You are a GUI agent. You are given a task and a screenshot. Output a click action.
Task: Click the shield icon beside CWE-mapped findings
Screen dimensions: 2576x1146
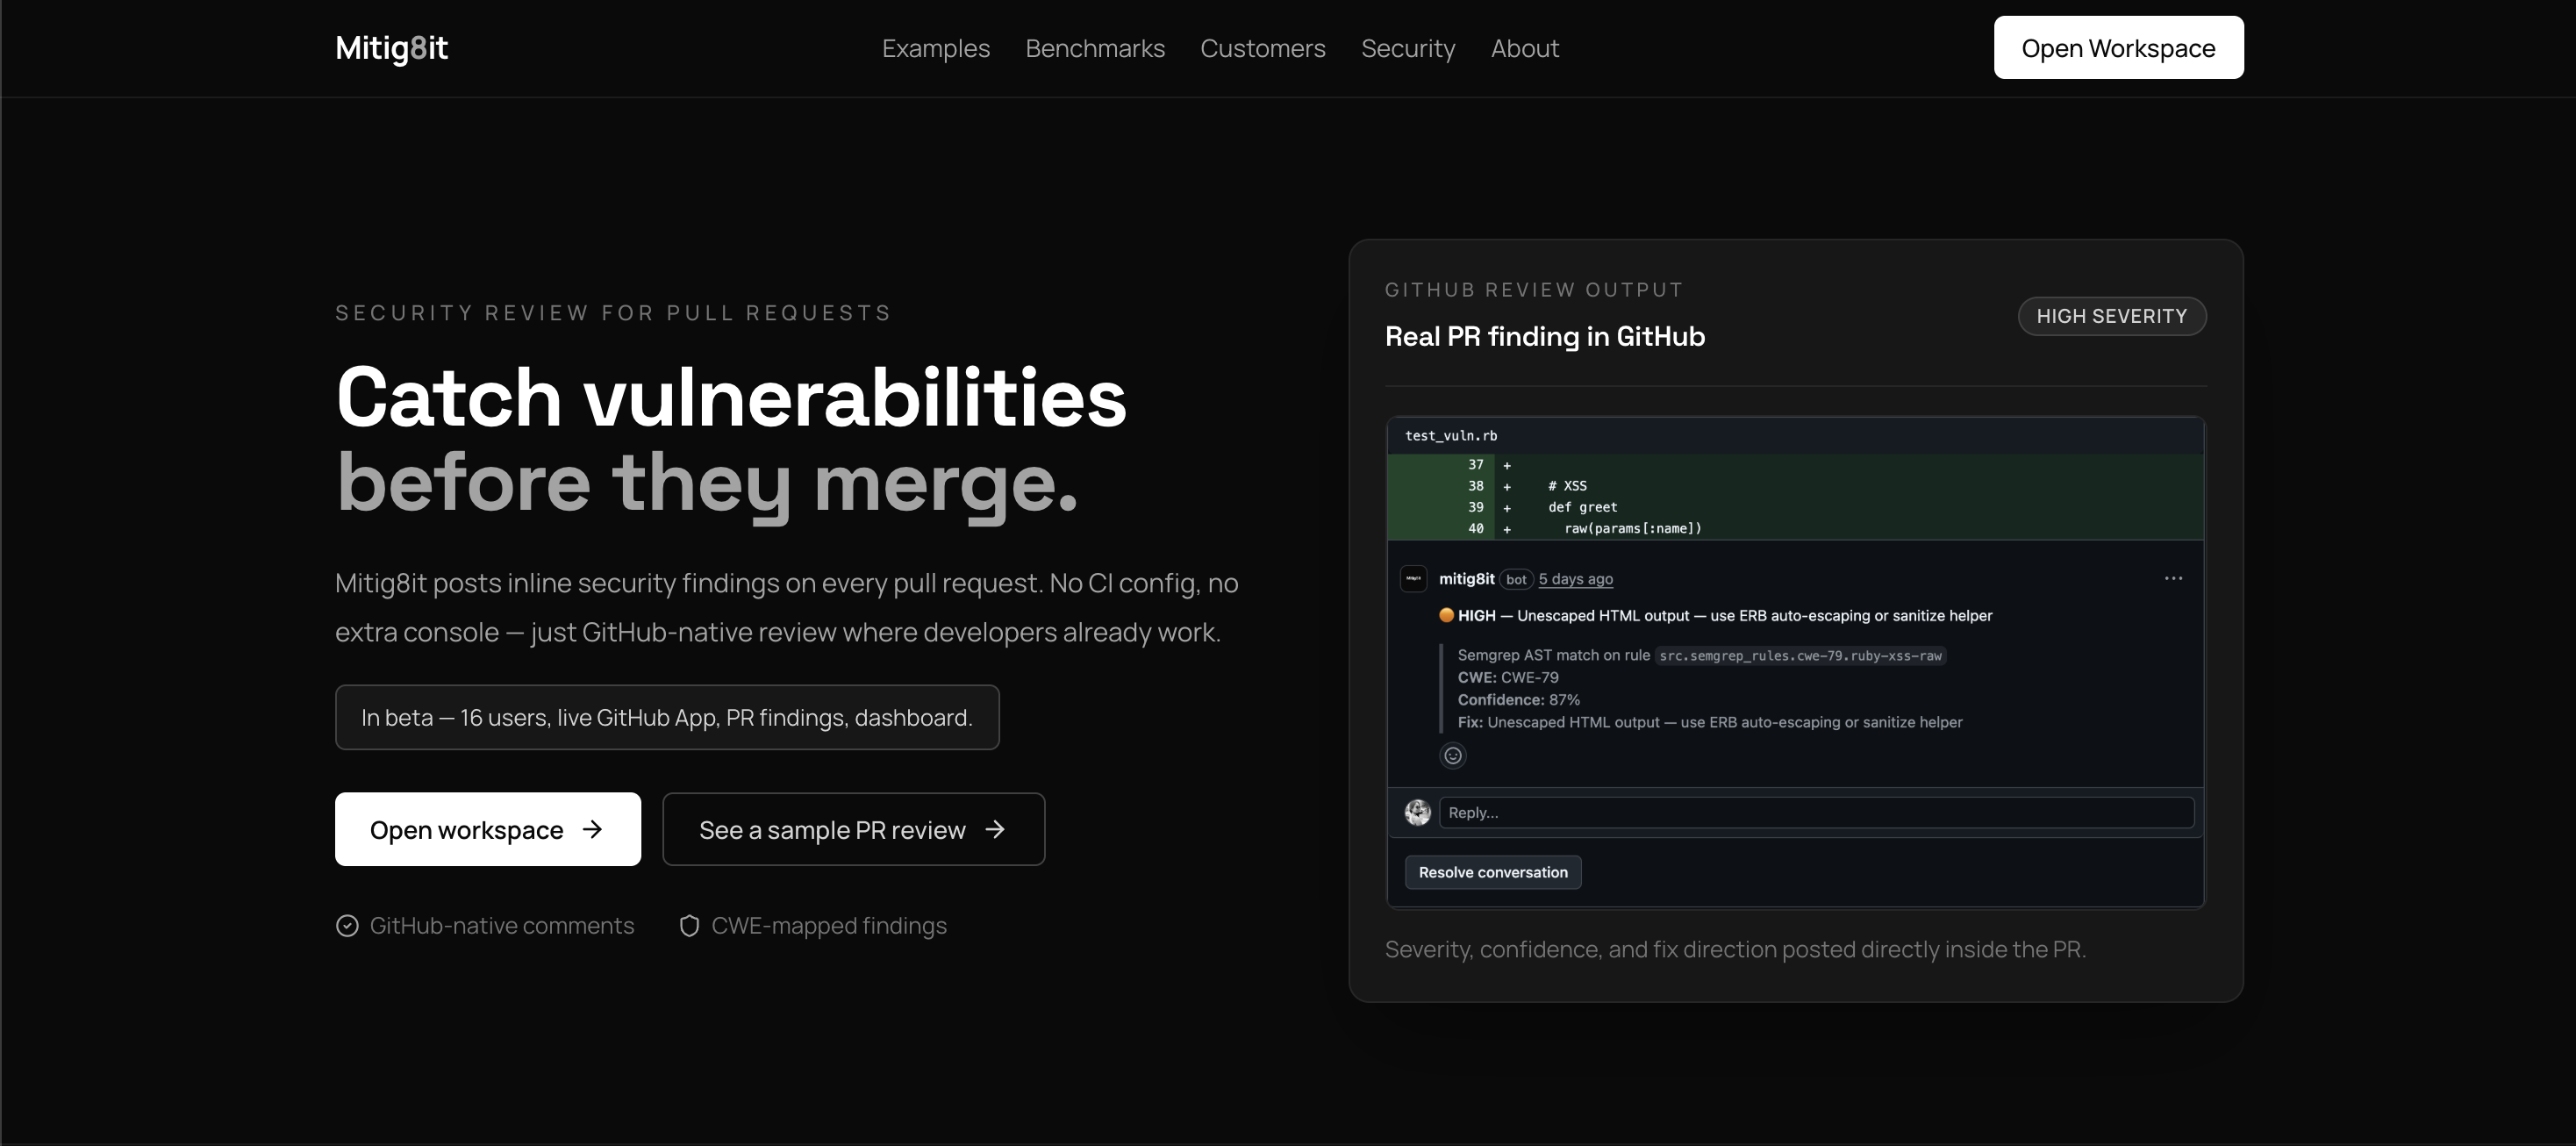689,925
